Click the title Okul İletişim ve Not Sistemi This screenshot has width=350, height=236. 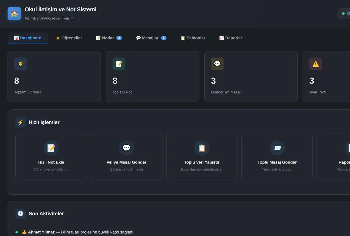pos(60,10)
